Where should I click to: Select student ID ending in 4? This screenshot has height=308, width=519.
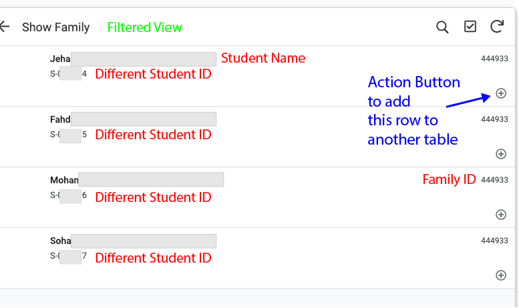pyautogui.click(x=69, y=74)
